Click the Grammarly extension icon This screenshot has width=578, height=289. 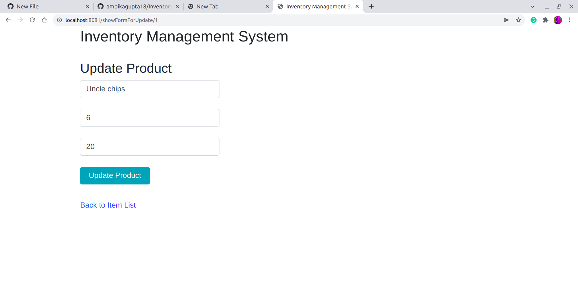[x=533, y=20]
